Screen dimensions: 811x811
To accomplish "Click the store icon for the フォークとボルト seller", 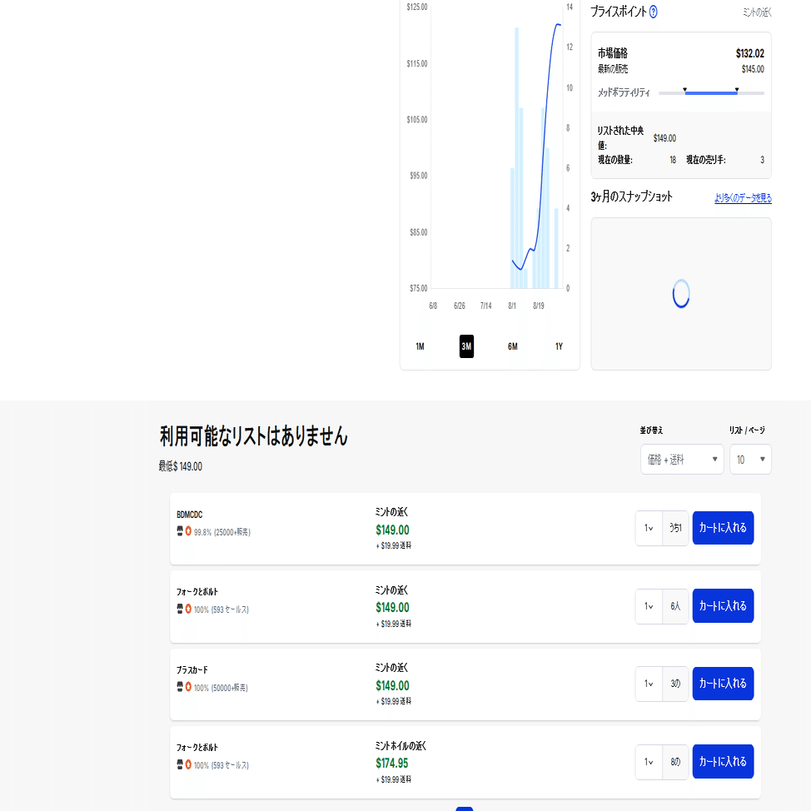I will coord(178,609).
